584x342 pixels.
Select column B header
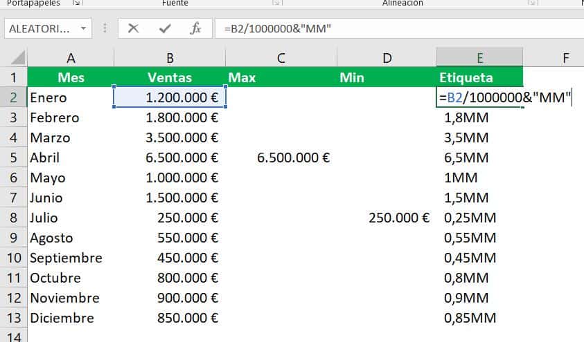[170, 58]
